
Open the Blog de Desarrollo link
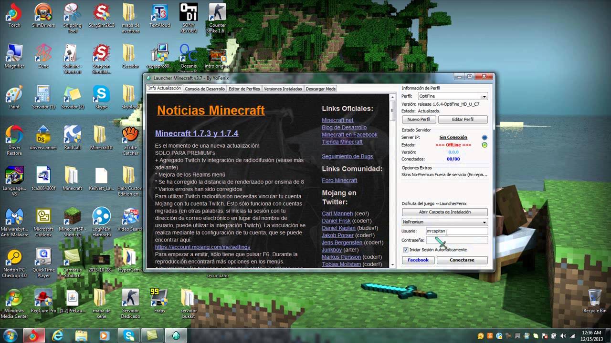(344, 127)
